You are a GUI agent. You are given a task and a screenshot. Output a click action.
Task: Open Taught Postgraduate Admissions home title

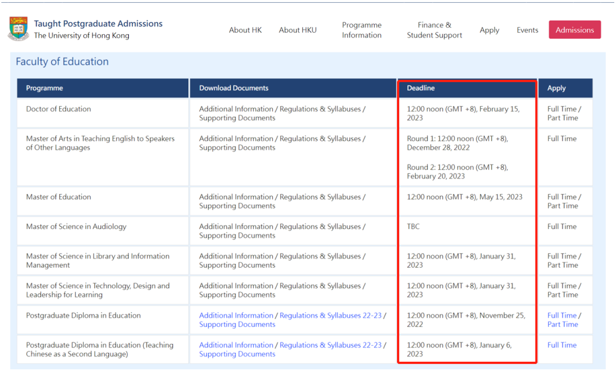pyautogui.click(x=98, y=23)
